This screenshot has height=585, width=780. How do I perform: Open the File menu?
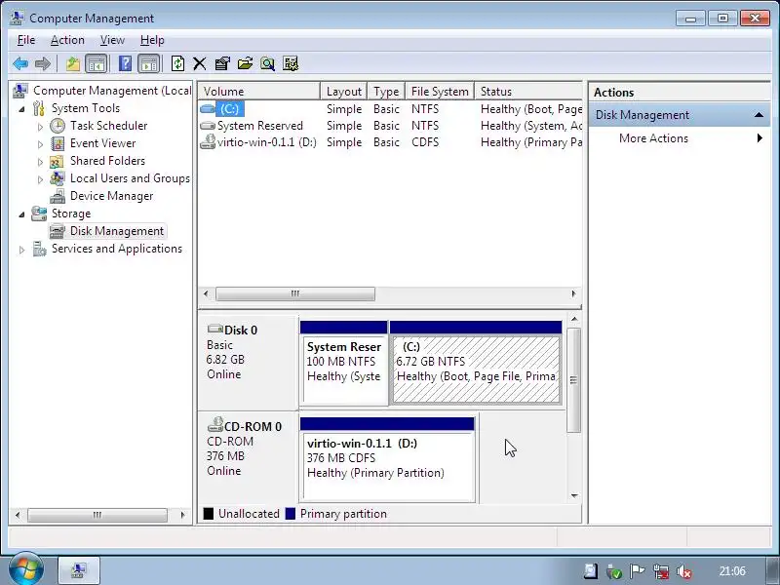pos(26,40)
